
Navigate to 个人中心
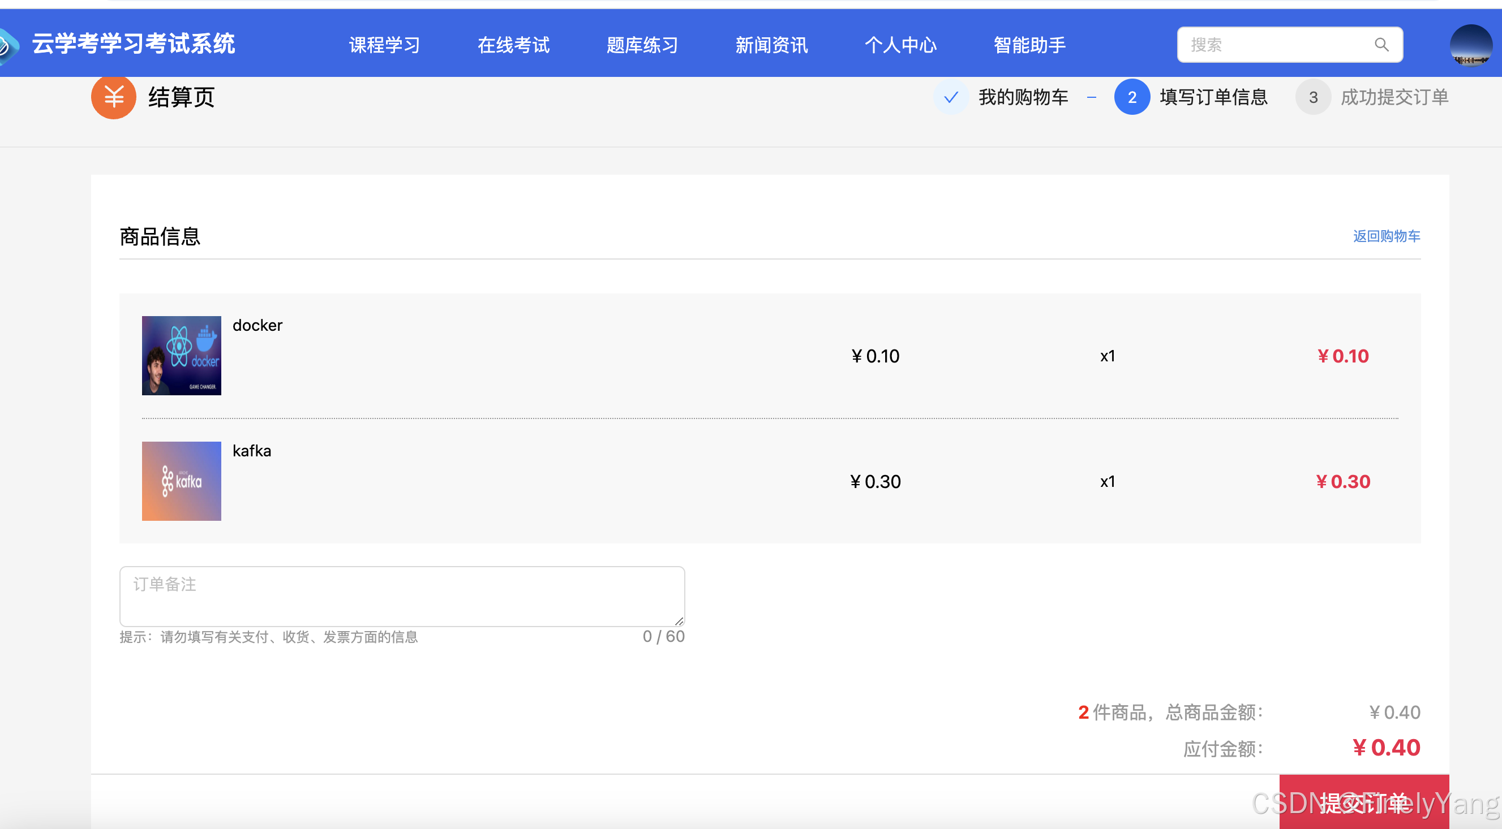point(900,45)
